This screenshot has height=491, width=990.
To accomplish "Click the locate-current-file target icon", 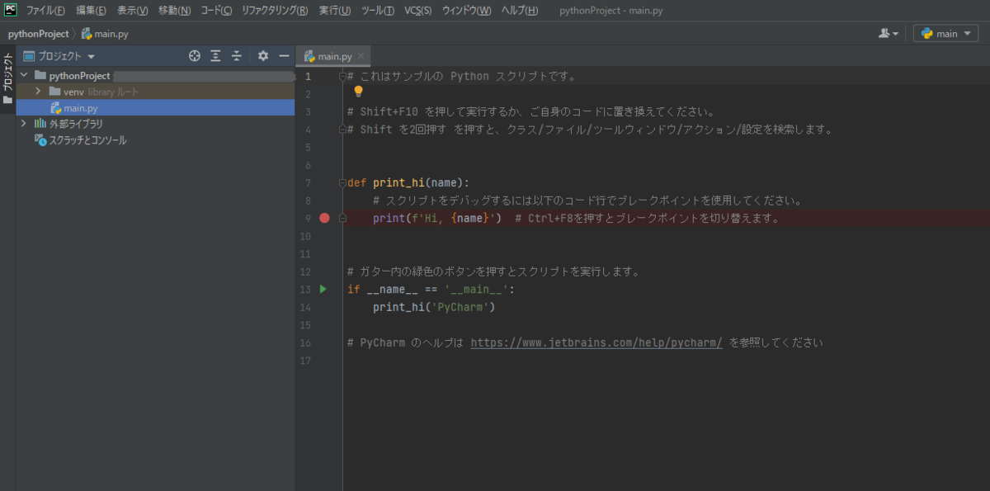I will click(x=195, y=56).
